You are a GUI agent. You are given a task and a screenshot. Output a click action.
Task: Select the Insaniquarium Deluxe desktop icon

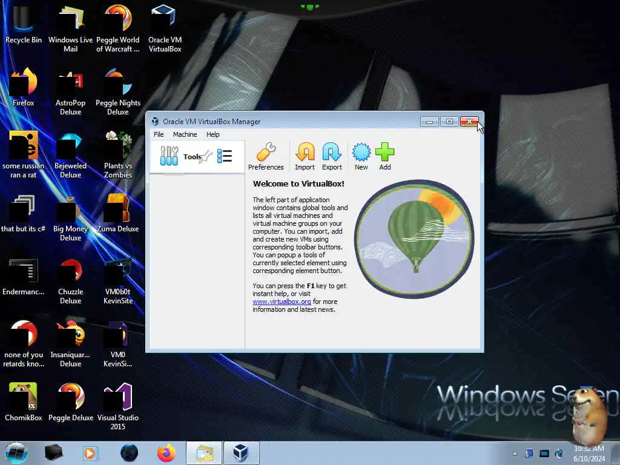[x=70, y=344]
